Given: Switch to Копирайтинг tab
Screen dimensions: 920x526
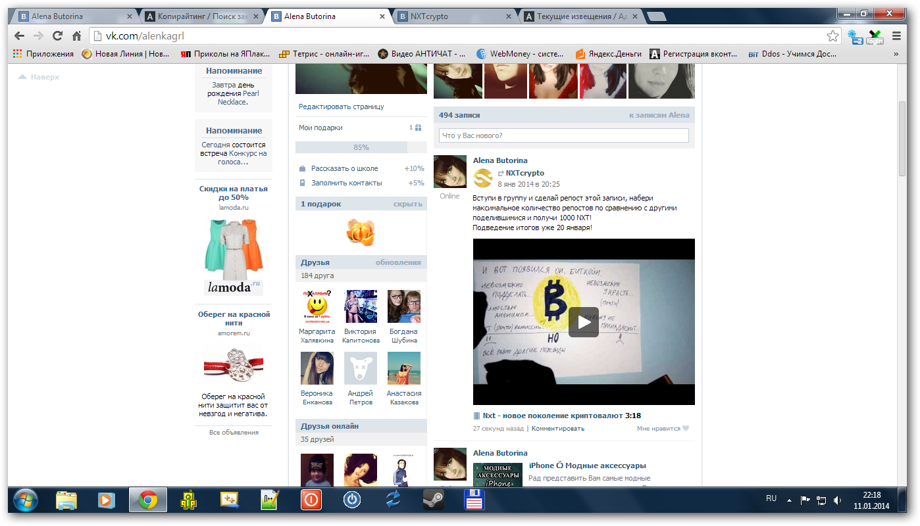Looking at the screenshot, I should [200, 16].
